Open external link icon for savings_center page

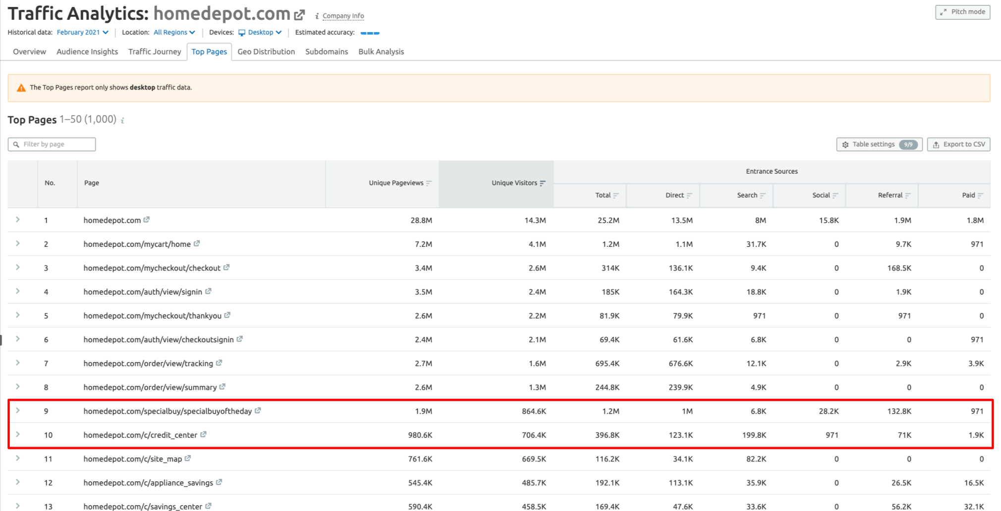[208, 506]
